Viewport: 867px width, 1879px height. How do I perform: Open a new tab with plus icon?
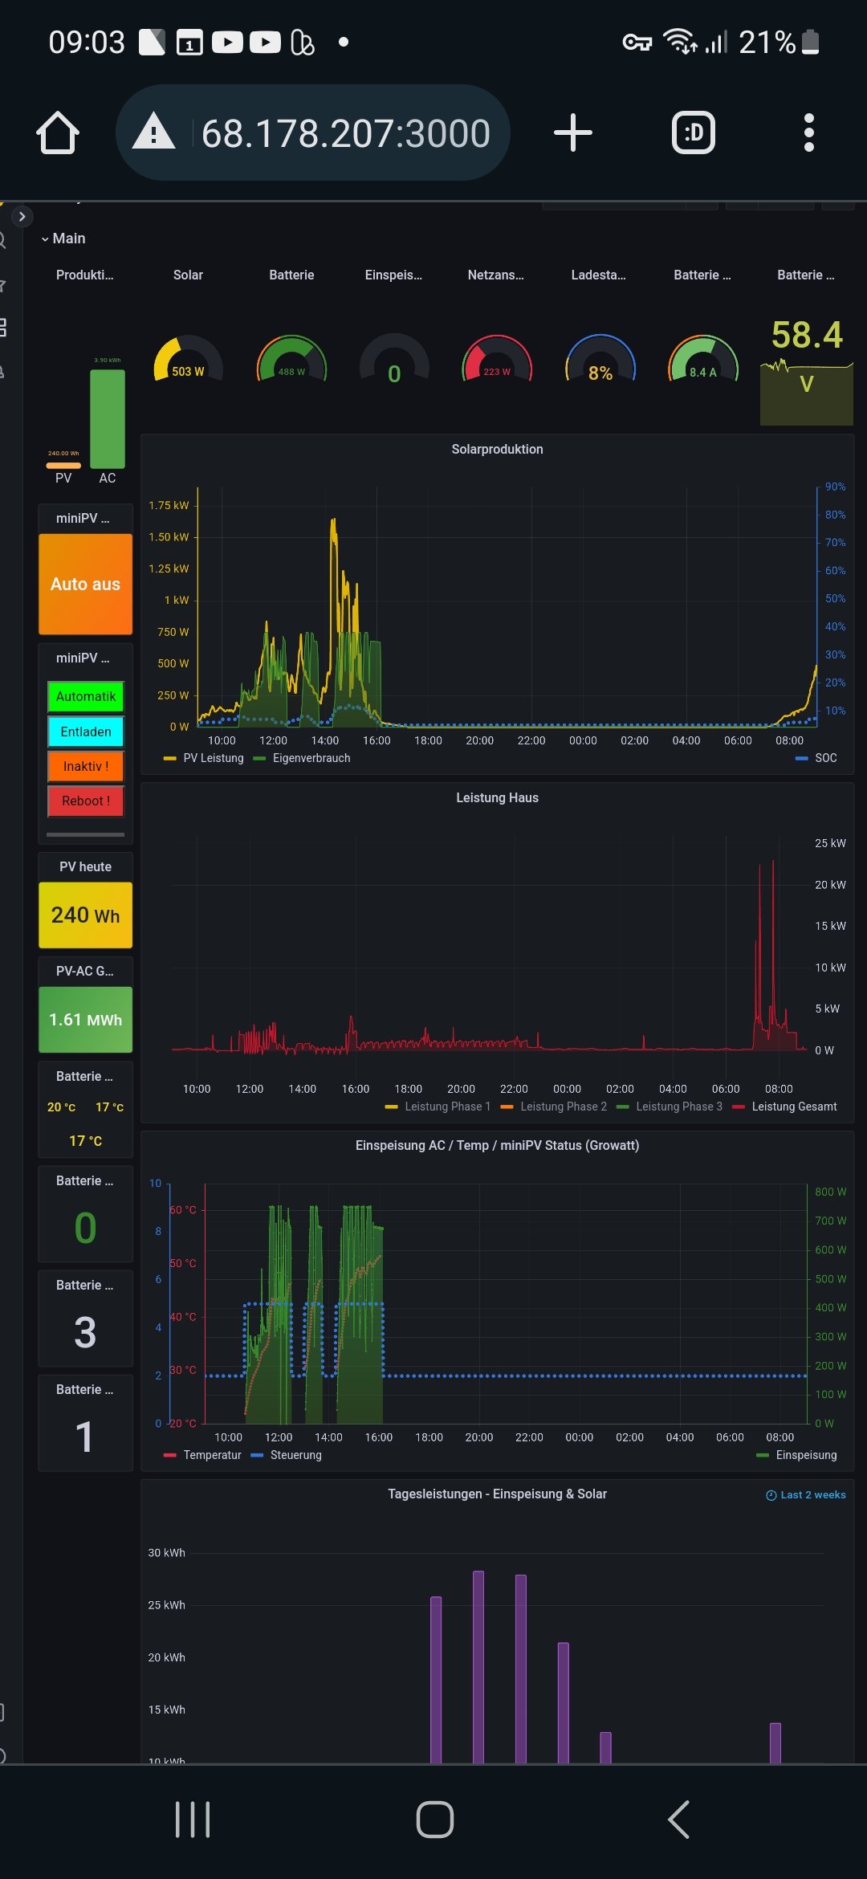(572, 132)
